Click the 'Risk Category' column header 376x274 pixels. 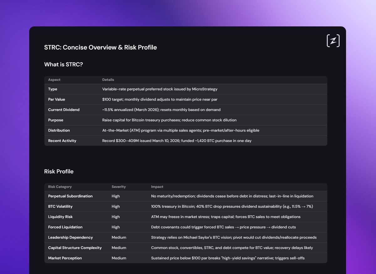60,187
